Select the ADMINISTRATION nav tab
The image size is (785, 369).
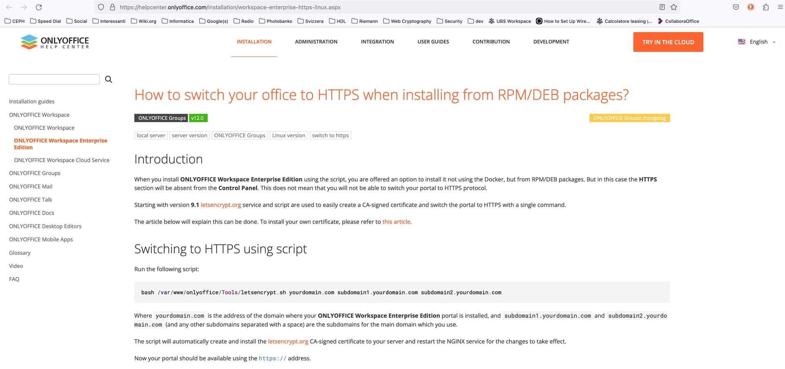pos(316,42)
